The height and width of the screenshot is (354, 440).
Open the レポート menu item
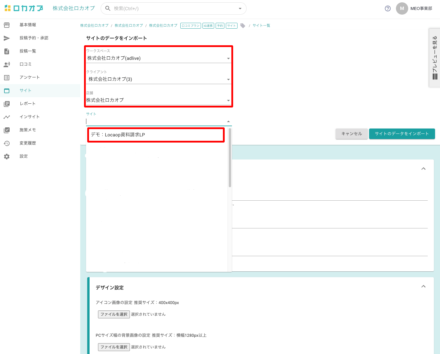click(27, 104)
